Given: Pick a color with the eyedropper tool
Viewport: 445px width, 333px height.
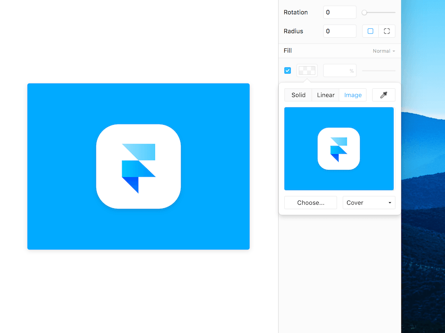Looking at the screenshot, I should click(383, 95).
